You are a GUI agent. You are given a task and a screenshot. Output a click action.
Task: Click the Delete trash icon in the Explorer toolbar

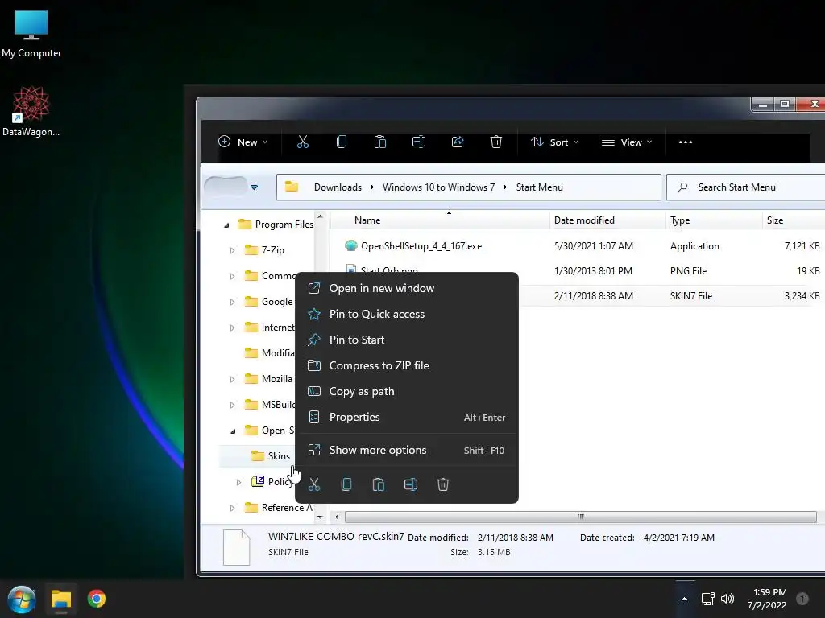pyautogui.click(x=496, y=142)
